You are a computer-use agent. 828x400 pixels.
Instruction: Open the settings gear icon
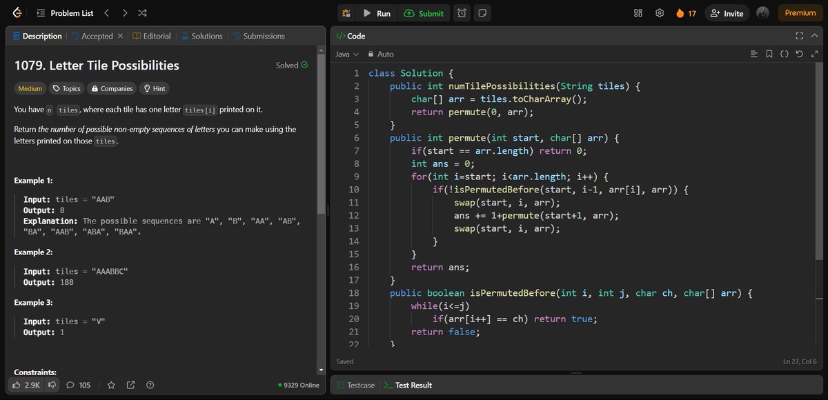[660, 13]
